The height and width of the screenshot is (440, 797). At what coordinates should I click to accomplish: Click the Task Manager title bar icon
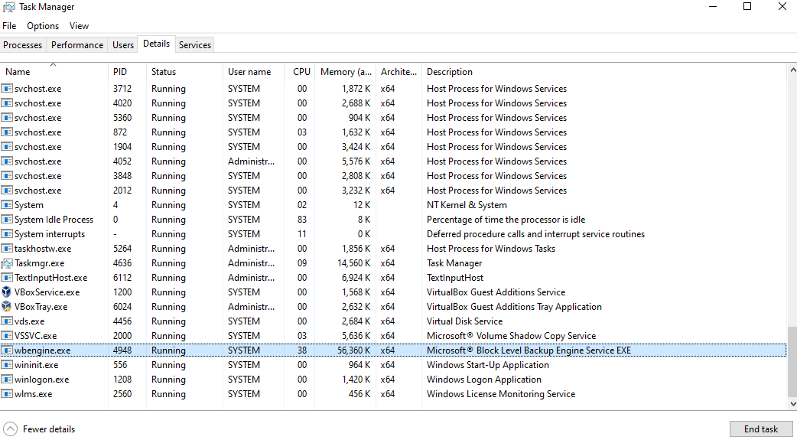coord(8,7)
